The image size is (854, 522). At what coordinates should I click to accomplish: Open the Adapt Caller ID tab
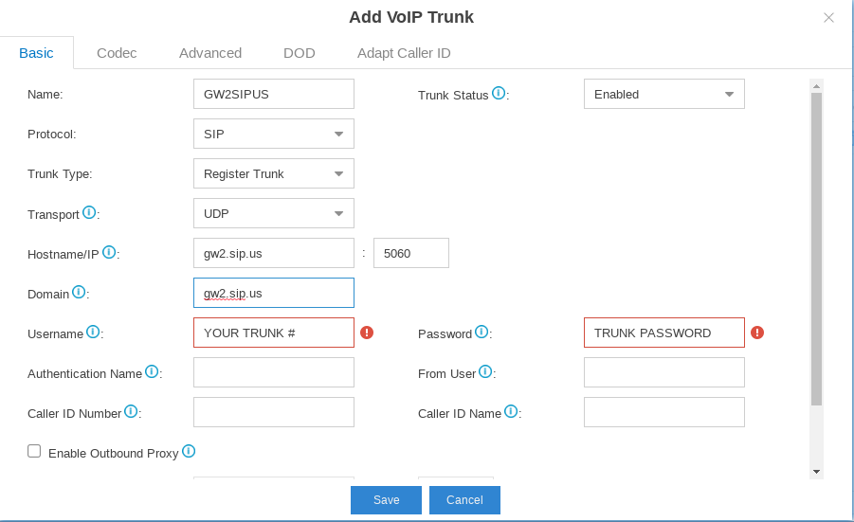[x=404, y=53]
